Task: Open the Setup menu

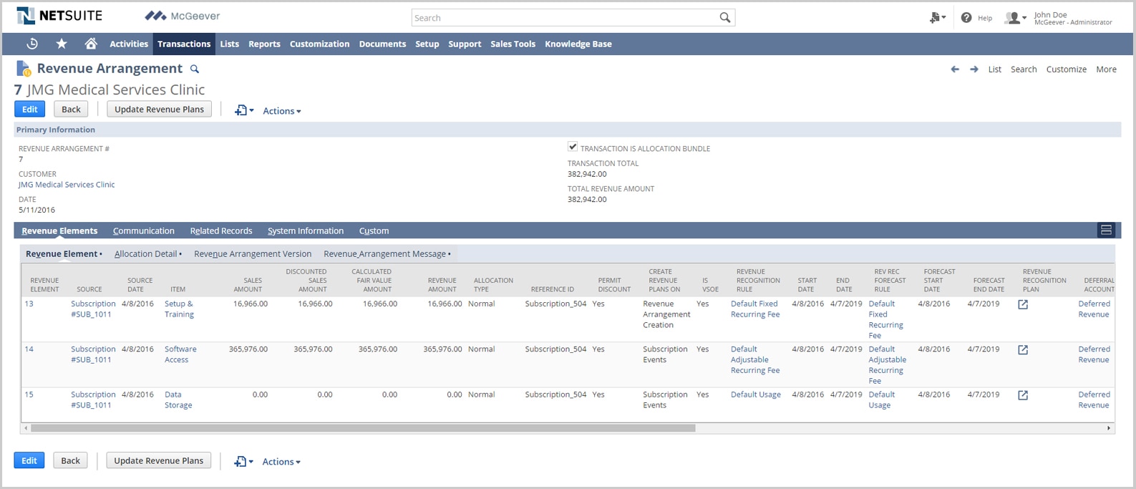Action: [427, 44]
